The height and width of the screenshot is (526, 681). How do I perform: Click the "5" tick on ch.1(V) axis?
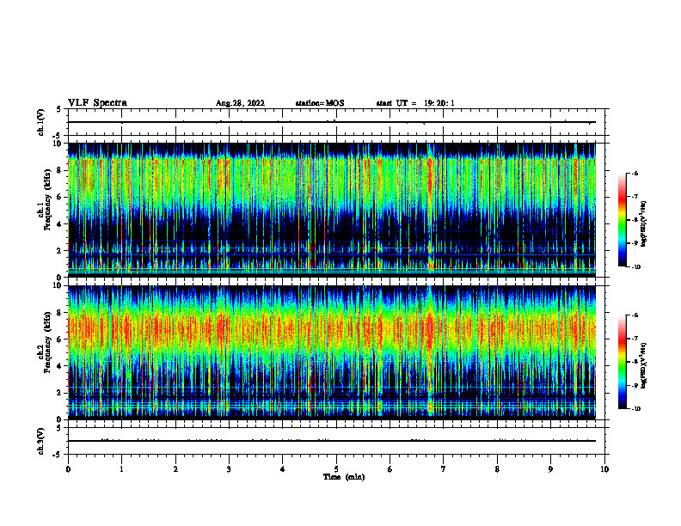[59, 110]
